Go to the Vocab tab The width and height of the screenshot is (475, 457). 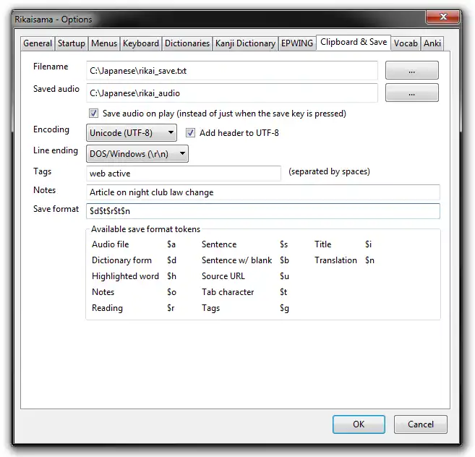pos(406,43)
